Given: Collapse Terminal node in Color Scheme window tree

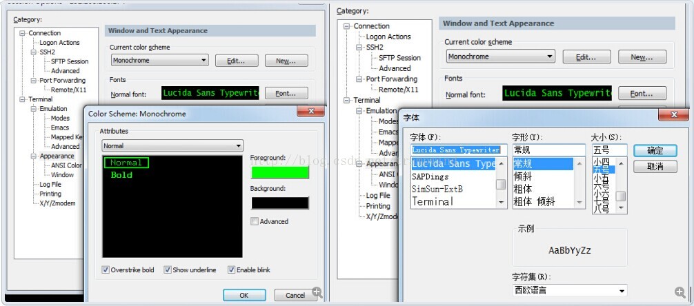Looking at the screenshot, I should pos(23,99).
